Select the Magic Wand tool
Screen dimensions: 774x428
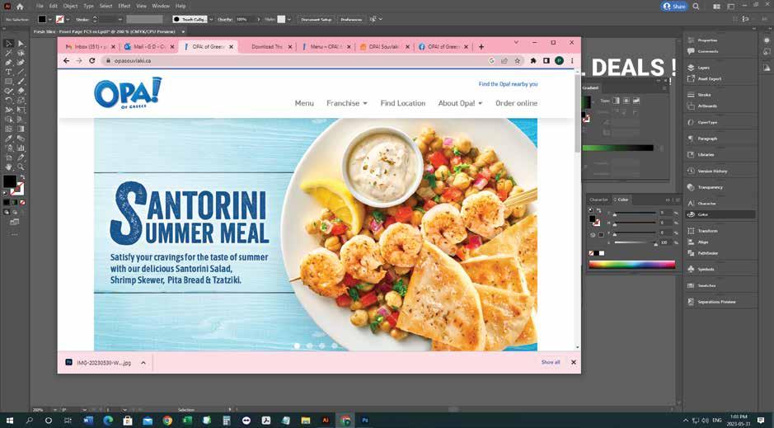(x=8, y=53)
